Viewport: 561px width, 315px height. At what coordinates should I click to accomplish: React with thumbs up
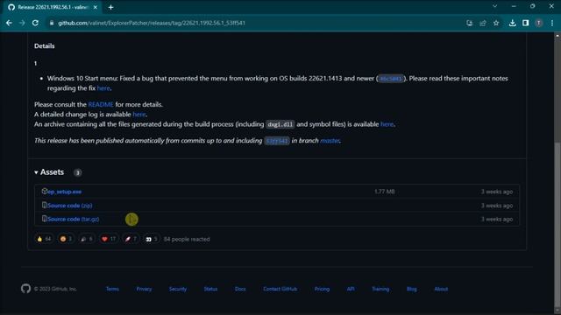(44, 239)
